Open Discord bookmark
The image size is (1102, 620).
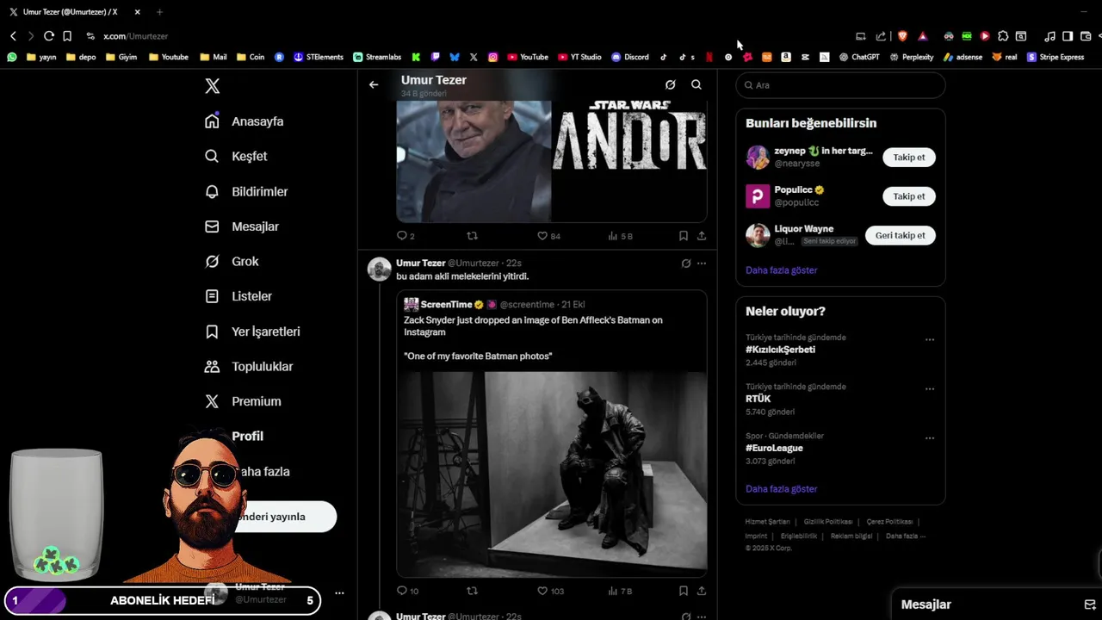click(630, 57)
